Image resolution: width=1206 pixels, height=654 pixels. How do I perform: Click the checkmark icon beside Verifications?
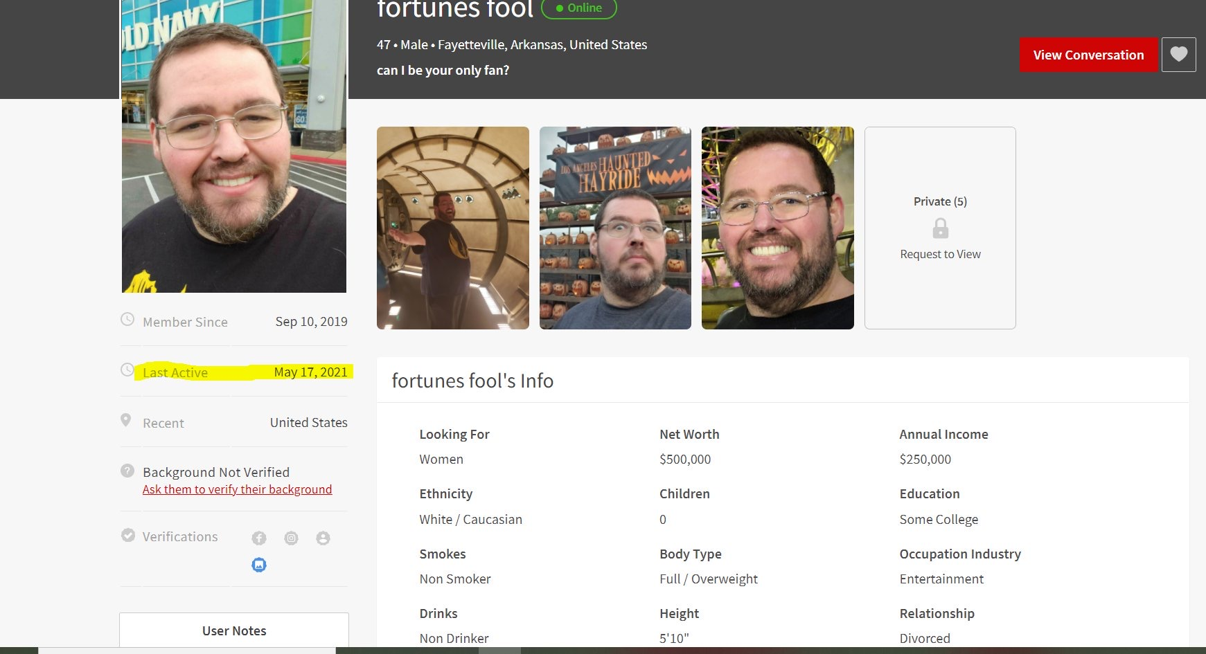coord(128,535)
